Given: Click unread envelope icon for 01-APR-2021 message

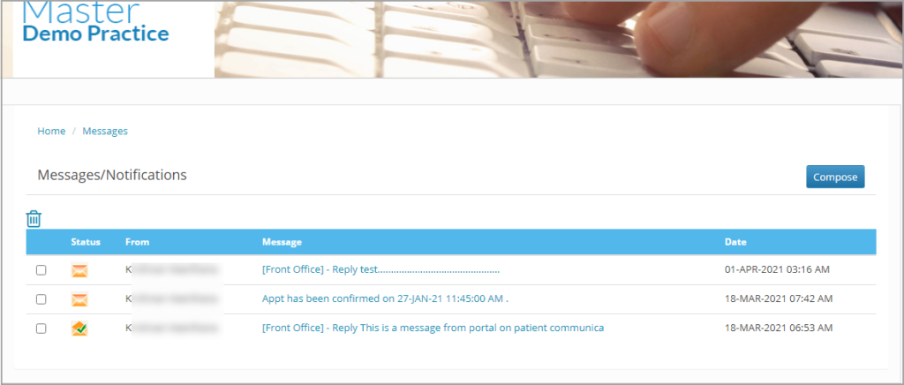Looking at the screenshot, I should pos(79,270).
